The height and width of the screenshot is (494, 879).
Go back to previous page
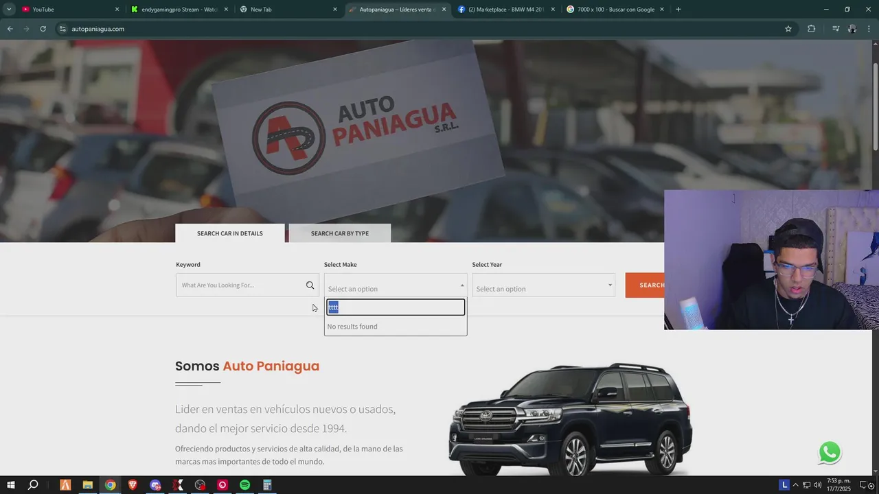(10, 29)
